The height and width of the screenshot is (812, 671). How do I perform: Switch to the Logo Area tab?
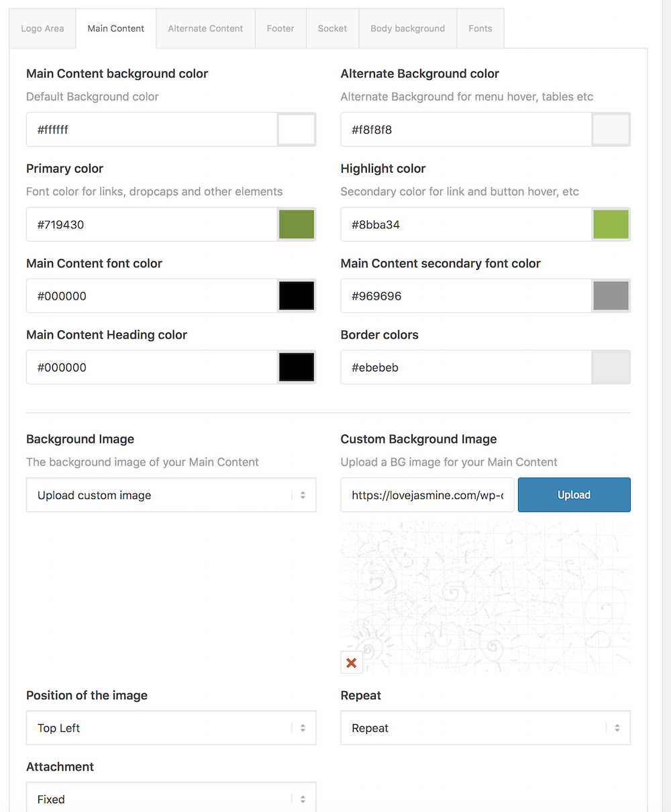[43, 28]
